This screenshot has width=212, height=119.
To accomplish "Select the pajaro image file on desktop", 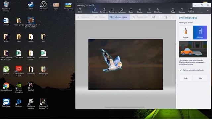I will [56, 6].
